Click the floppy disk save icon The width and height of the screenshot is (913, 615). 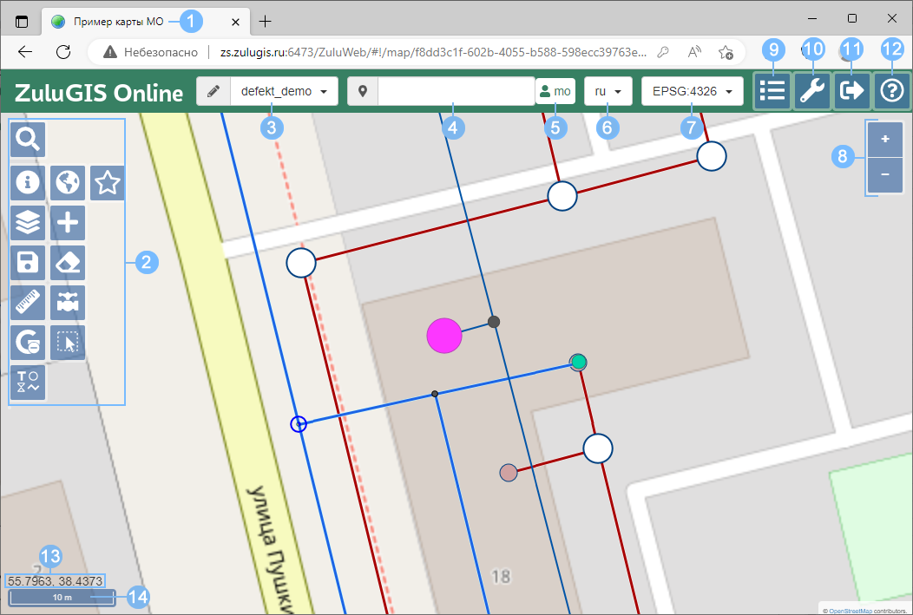click(x=28, y=263)
